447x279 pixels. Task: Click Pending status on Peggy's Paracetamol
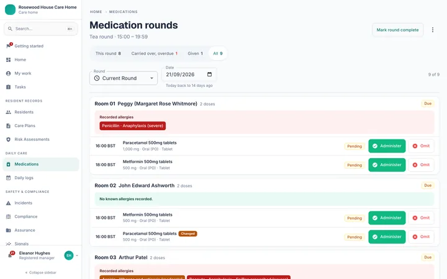354,146
